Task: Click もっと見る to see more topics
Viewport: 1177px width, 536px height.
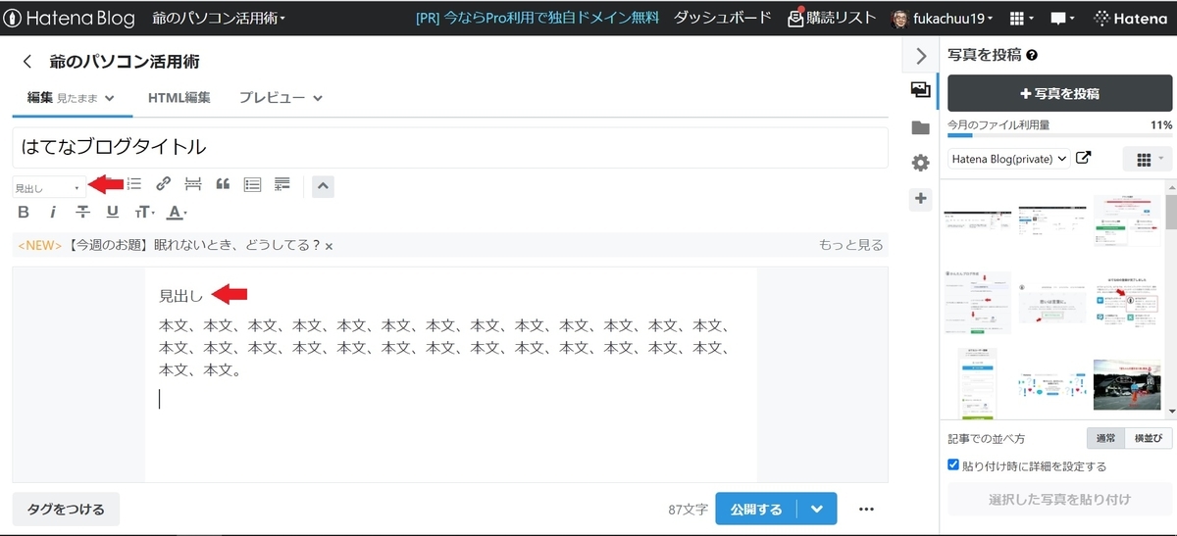Action: (850, 246)
